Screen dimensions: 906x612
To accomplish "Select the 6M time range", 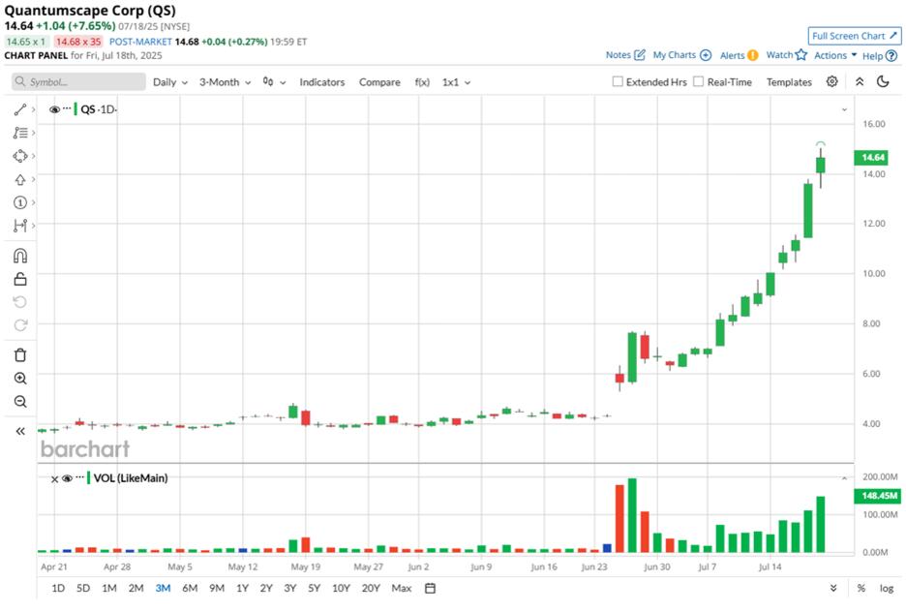I will (x=190, y=589).
